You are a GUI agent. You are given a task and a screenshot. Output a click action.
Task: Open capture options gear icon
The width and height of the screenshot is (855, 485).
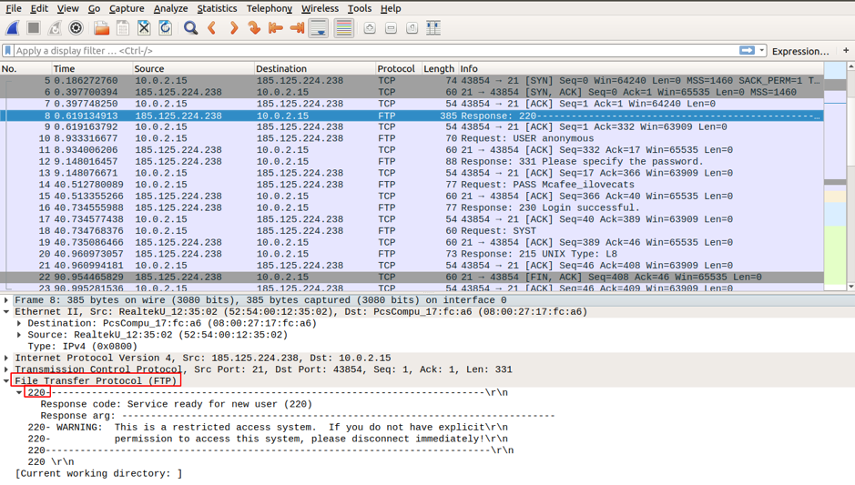click(x=76, y=28)
